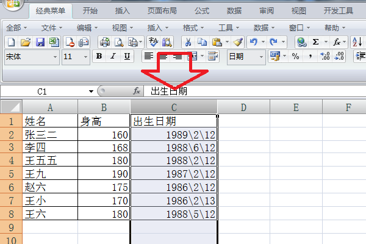Image resolution: width=366 pixels, height=244 pixels.
Task: Redo the last action
Action: [x=273, y=42]
